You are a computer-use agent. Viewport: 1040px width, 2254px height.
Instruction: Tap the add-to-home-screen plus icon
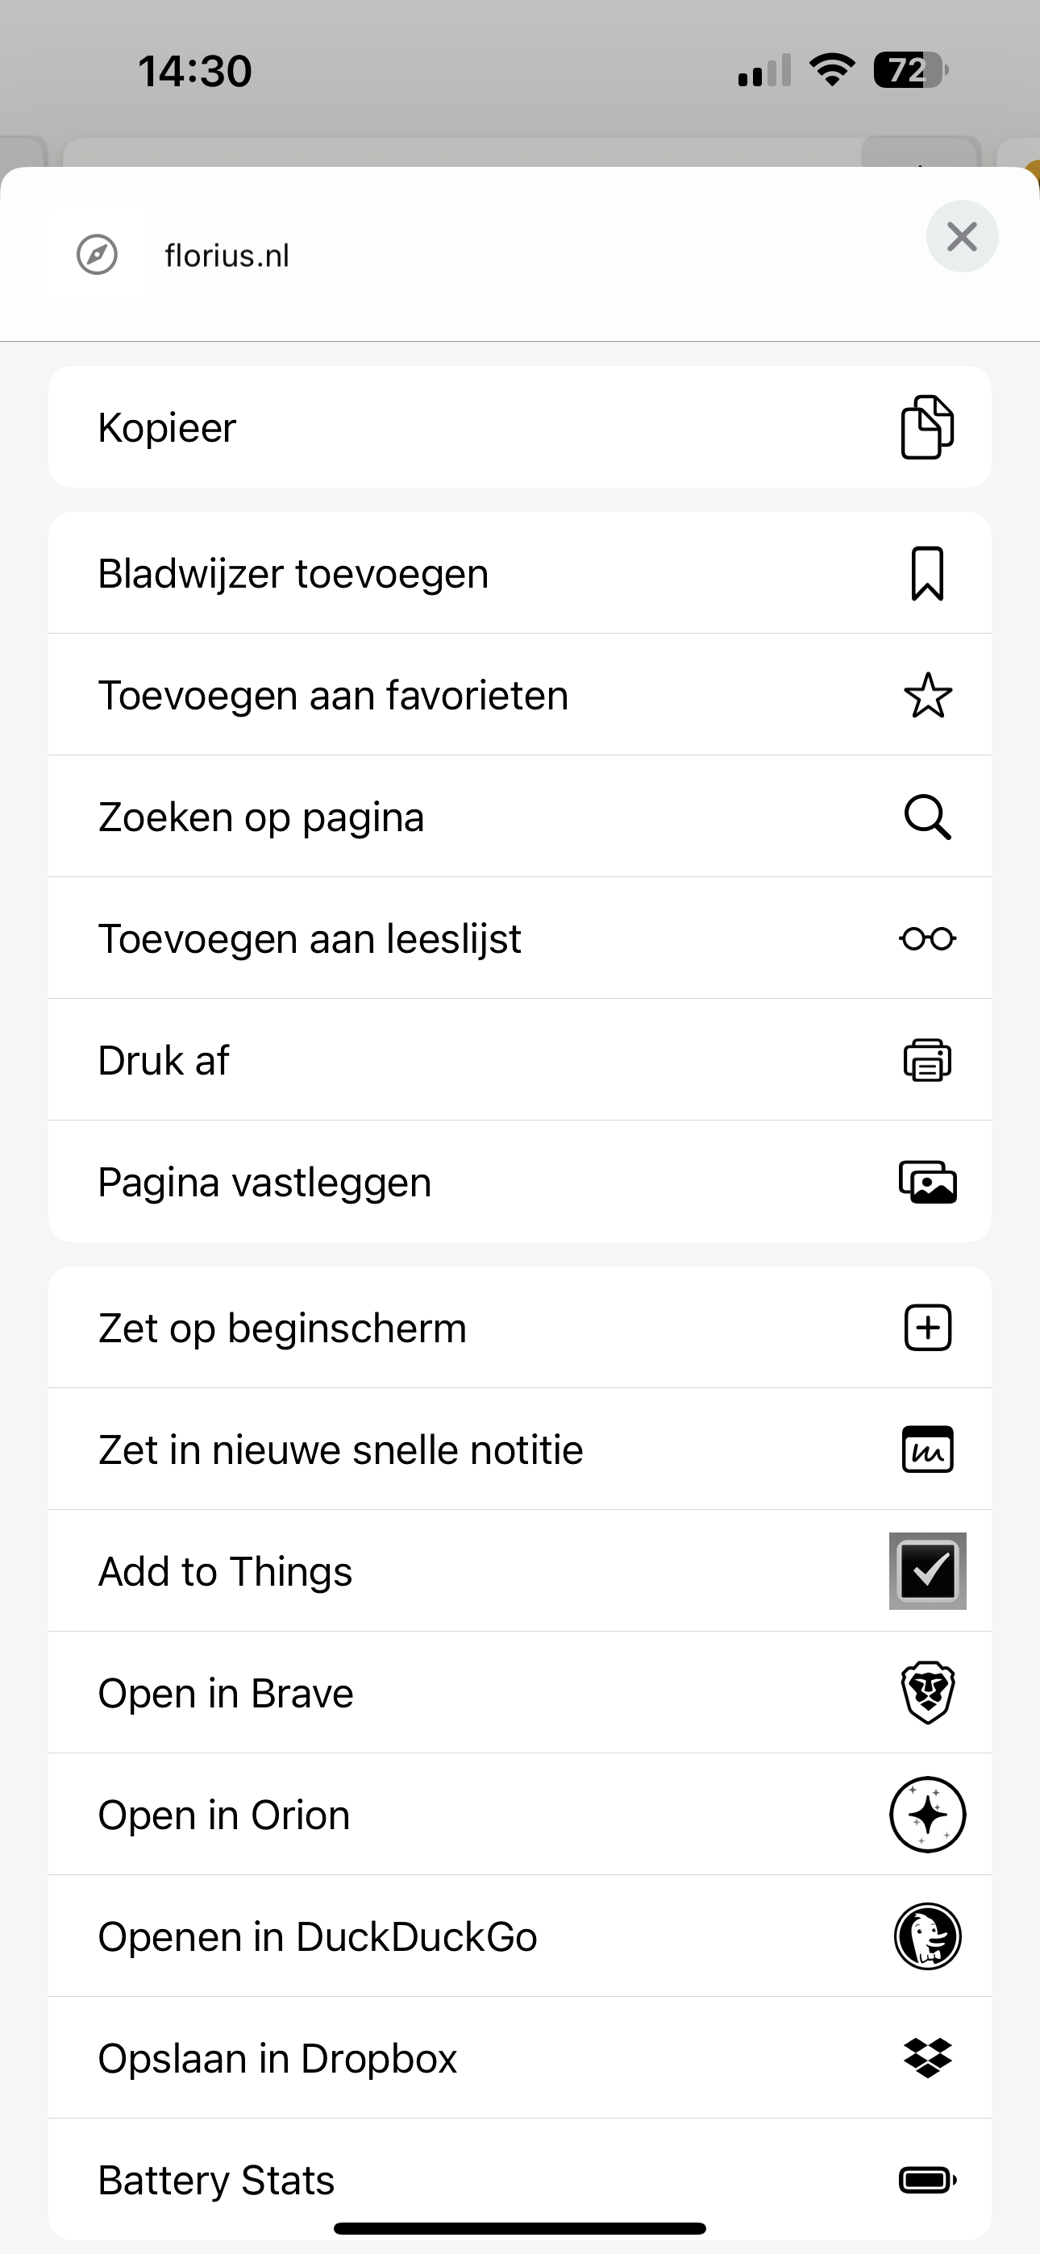point(927,1329)
